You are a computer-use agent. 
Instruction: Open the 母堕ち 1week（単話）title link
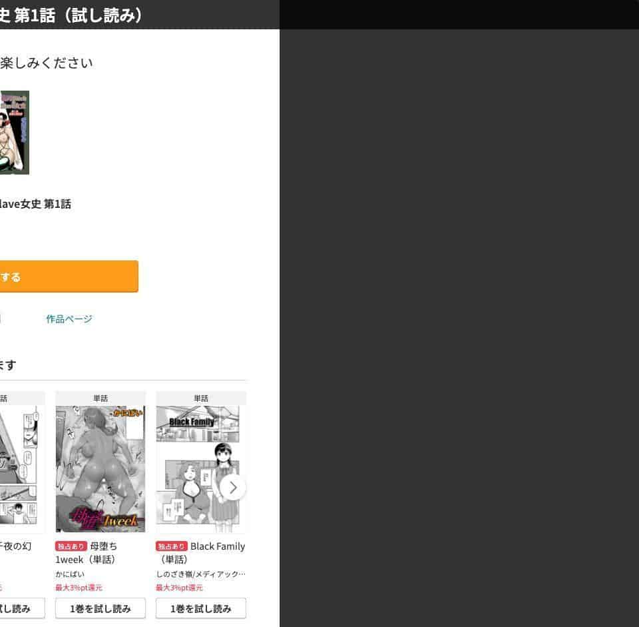tap(86, 553)
